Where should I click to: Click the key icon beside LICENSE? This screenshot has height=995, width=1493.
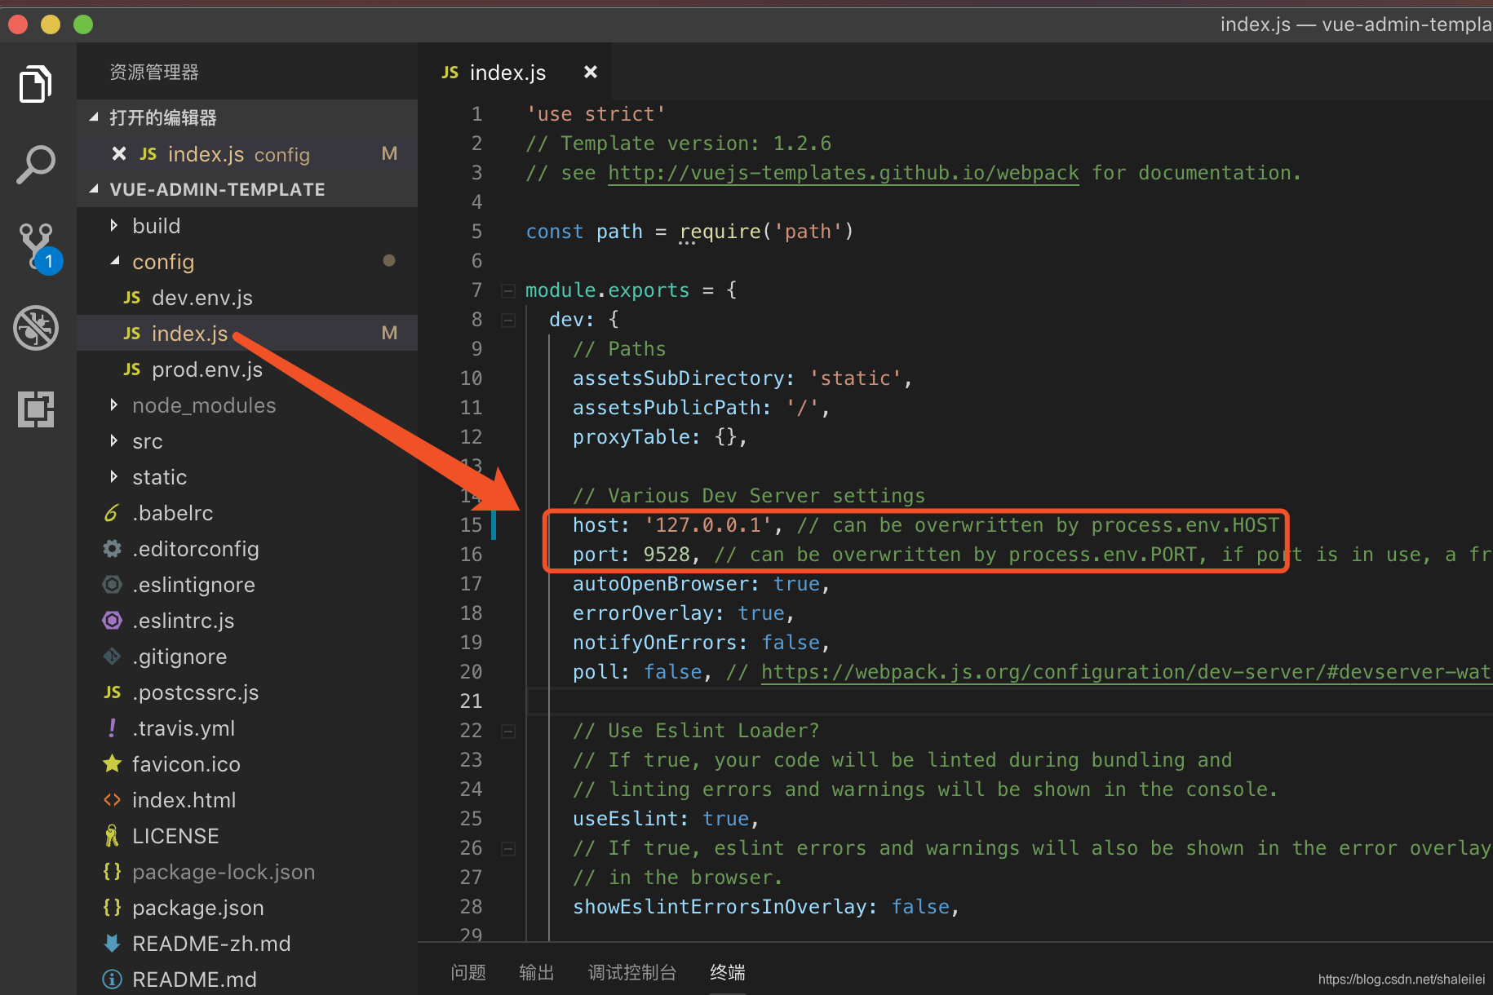(x=112, y=835)
